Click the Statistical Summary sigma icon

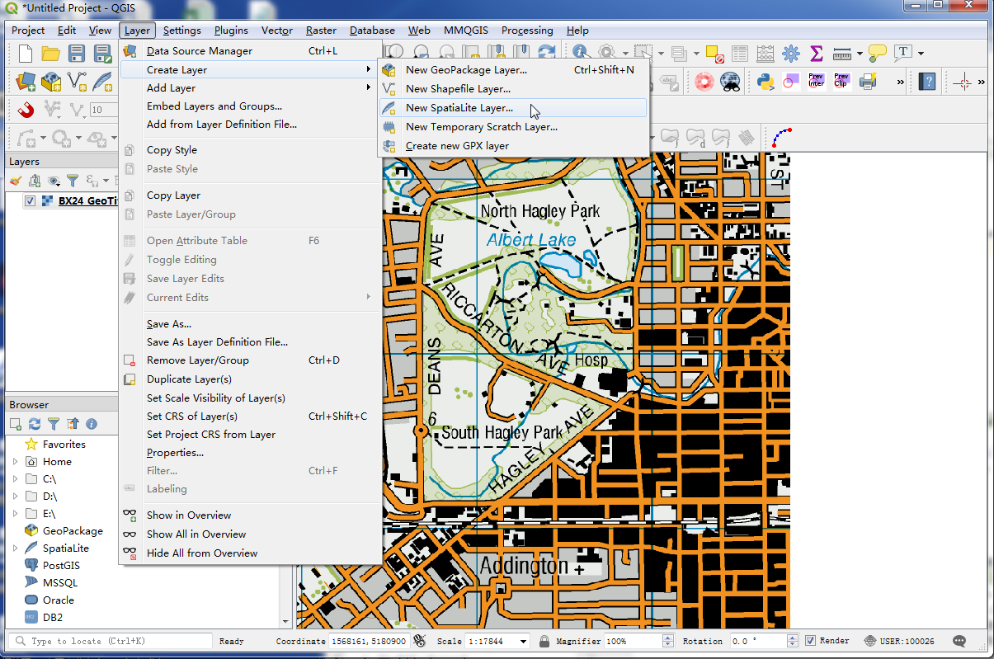(817, 54)
